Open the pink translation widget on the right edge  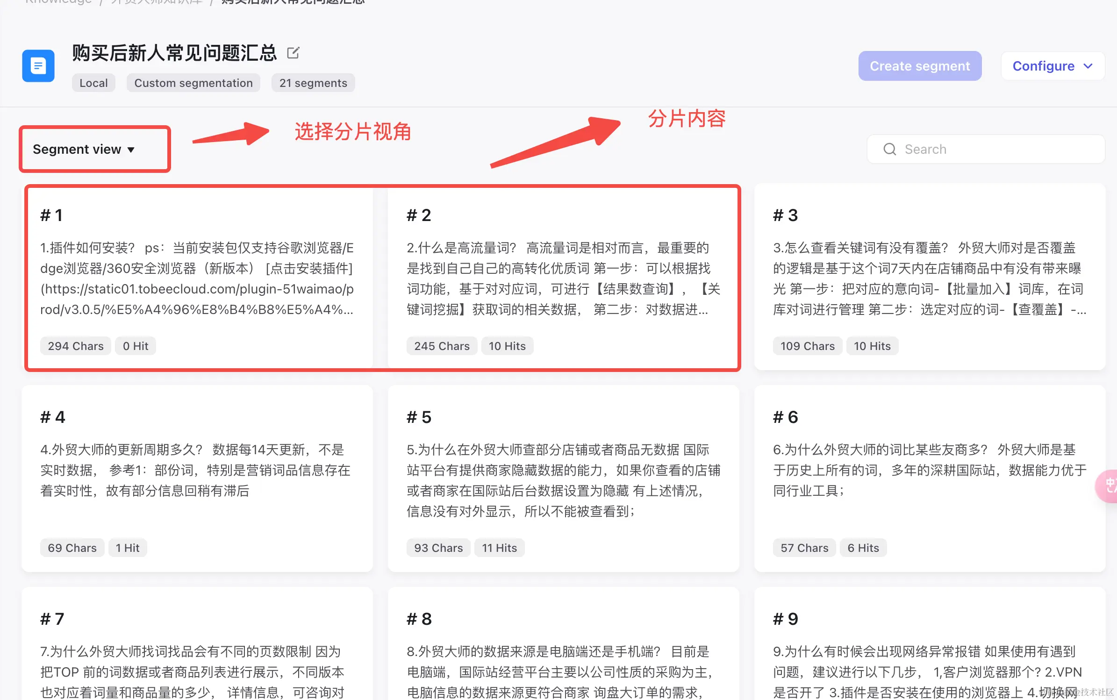pyautogui.click(x=1110, y=486)
